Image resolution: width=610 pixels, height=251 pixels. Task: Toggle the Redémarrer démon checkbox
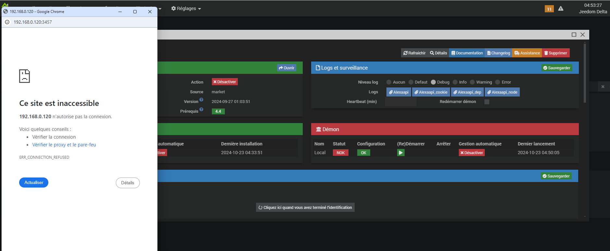[487, 102]
